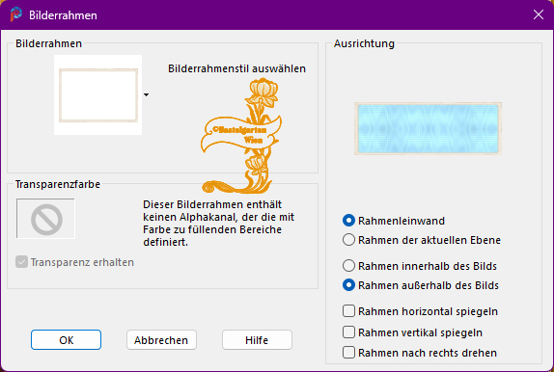This screenshot has height=372, width=554.
Task: Click the orange Bastelgarten Wien flower watermark
Action: pyautogui.click(x=241, y=136)
